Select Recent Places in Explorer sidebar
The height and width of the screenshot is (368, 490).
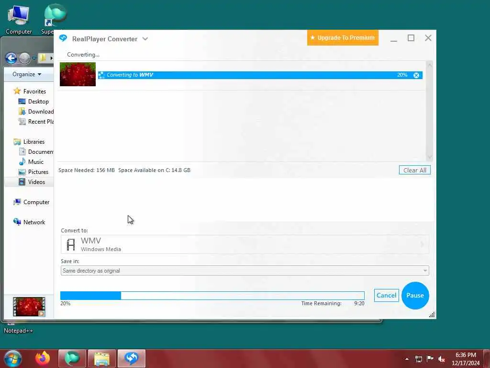tap(35, 121)
